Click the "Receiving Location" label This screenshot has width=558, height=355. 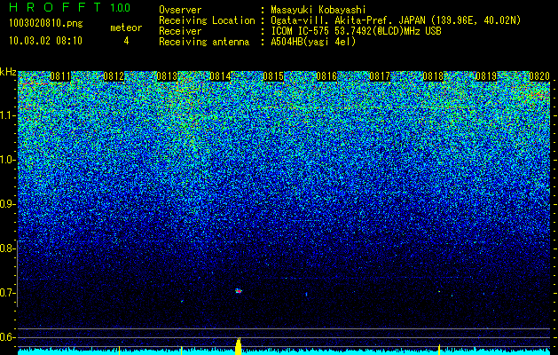pyautogui.click(x=207, y=20)
